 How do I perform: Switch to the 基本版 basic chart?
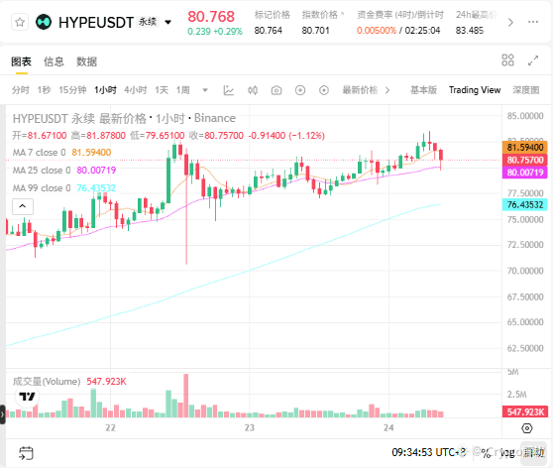[x=423, y=90]
